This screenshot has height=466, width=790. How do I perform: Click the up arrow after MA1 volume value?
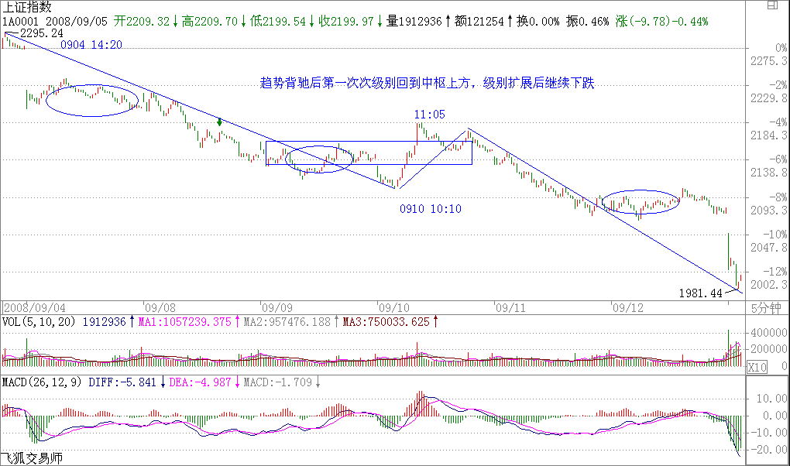pos(239,321)
